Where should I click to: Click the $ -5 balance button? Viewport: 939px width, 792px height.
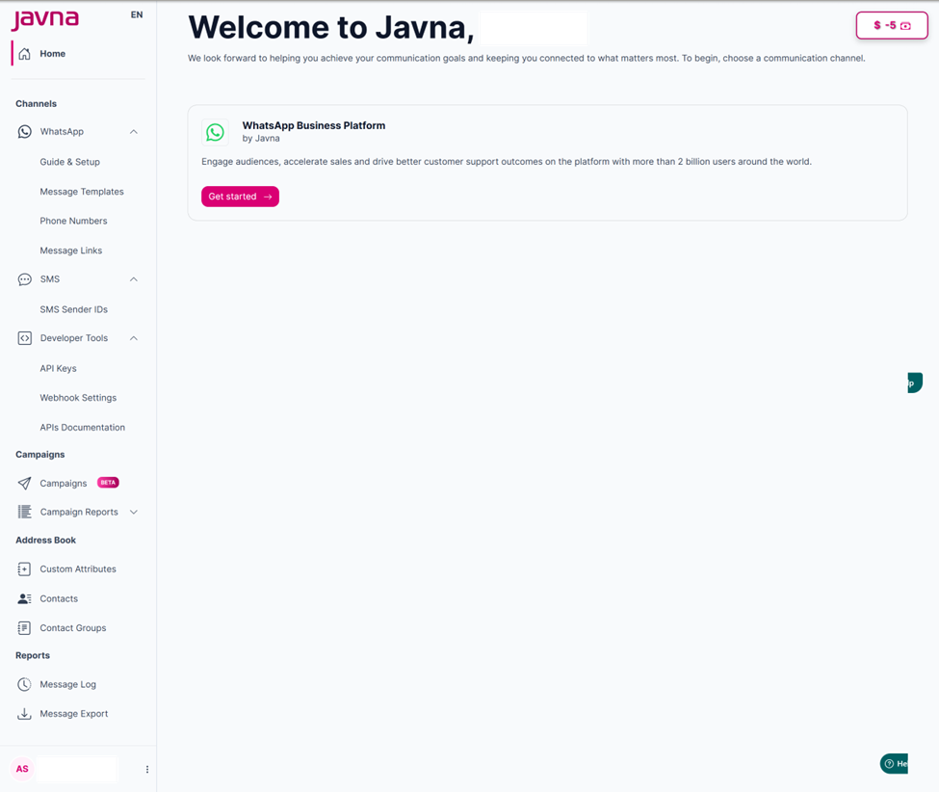(x=892, y=26)
